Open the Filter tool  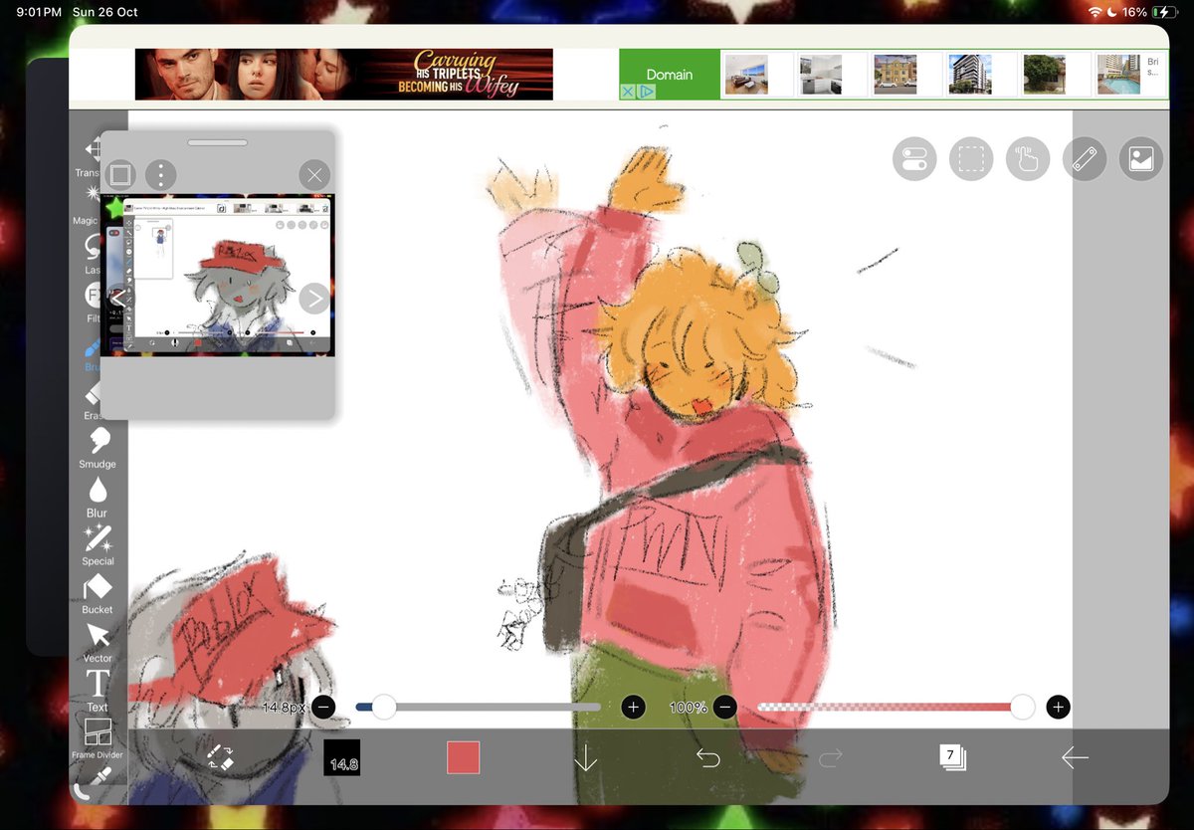click(x=94, y=301)
